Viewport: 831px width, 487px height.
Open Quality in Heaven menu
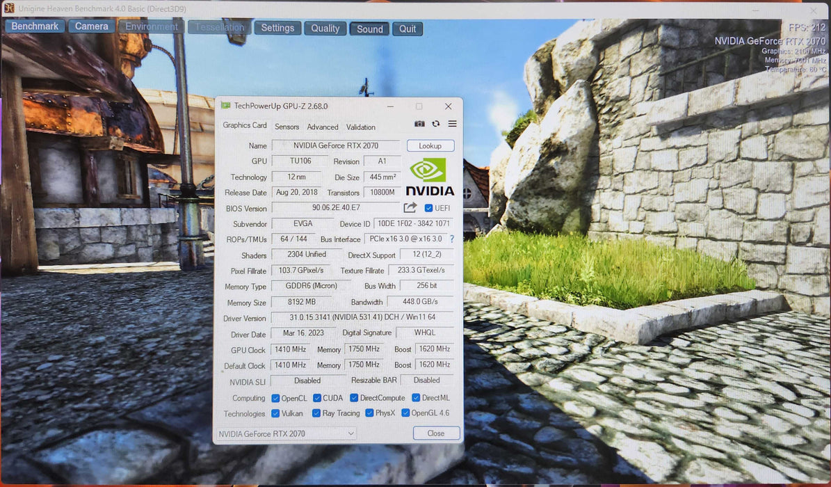[x=325, y=29]
